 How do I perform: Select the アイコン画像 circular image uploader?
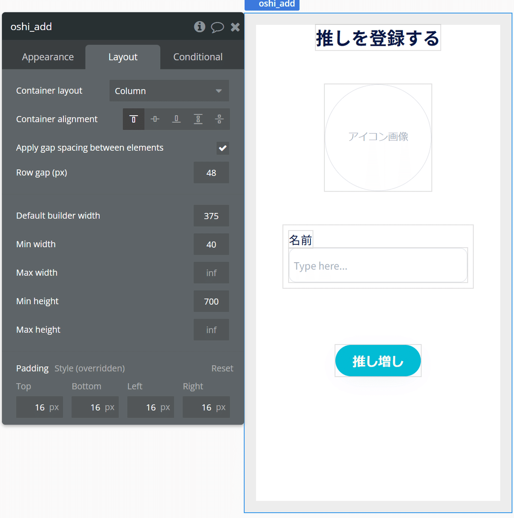click(378, 138)
